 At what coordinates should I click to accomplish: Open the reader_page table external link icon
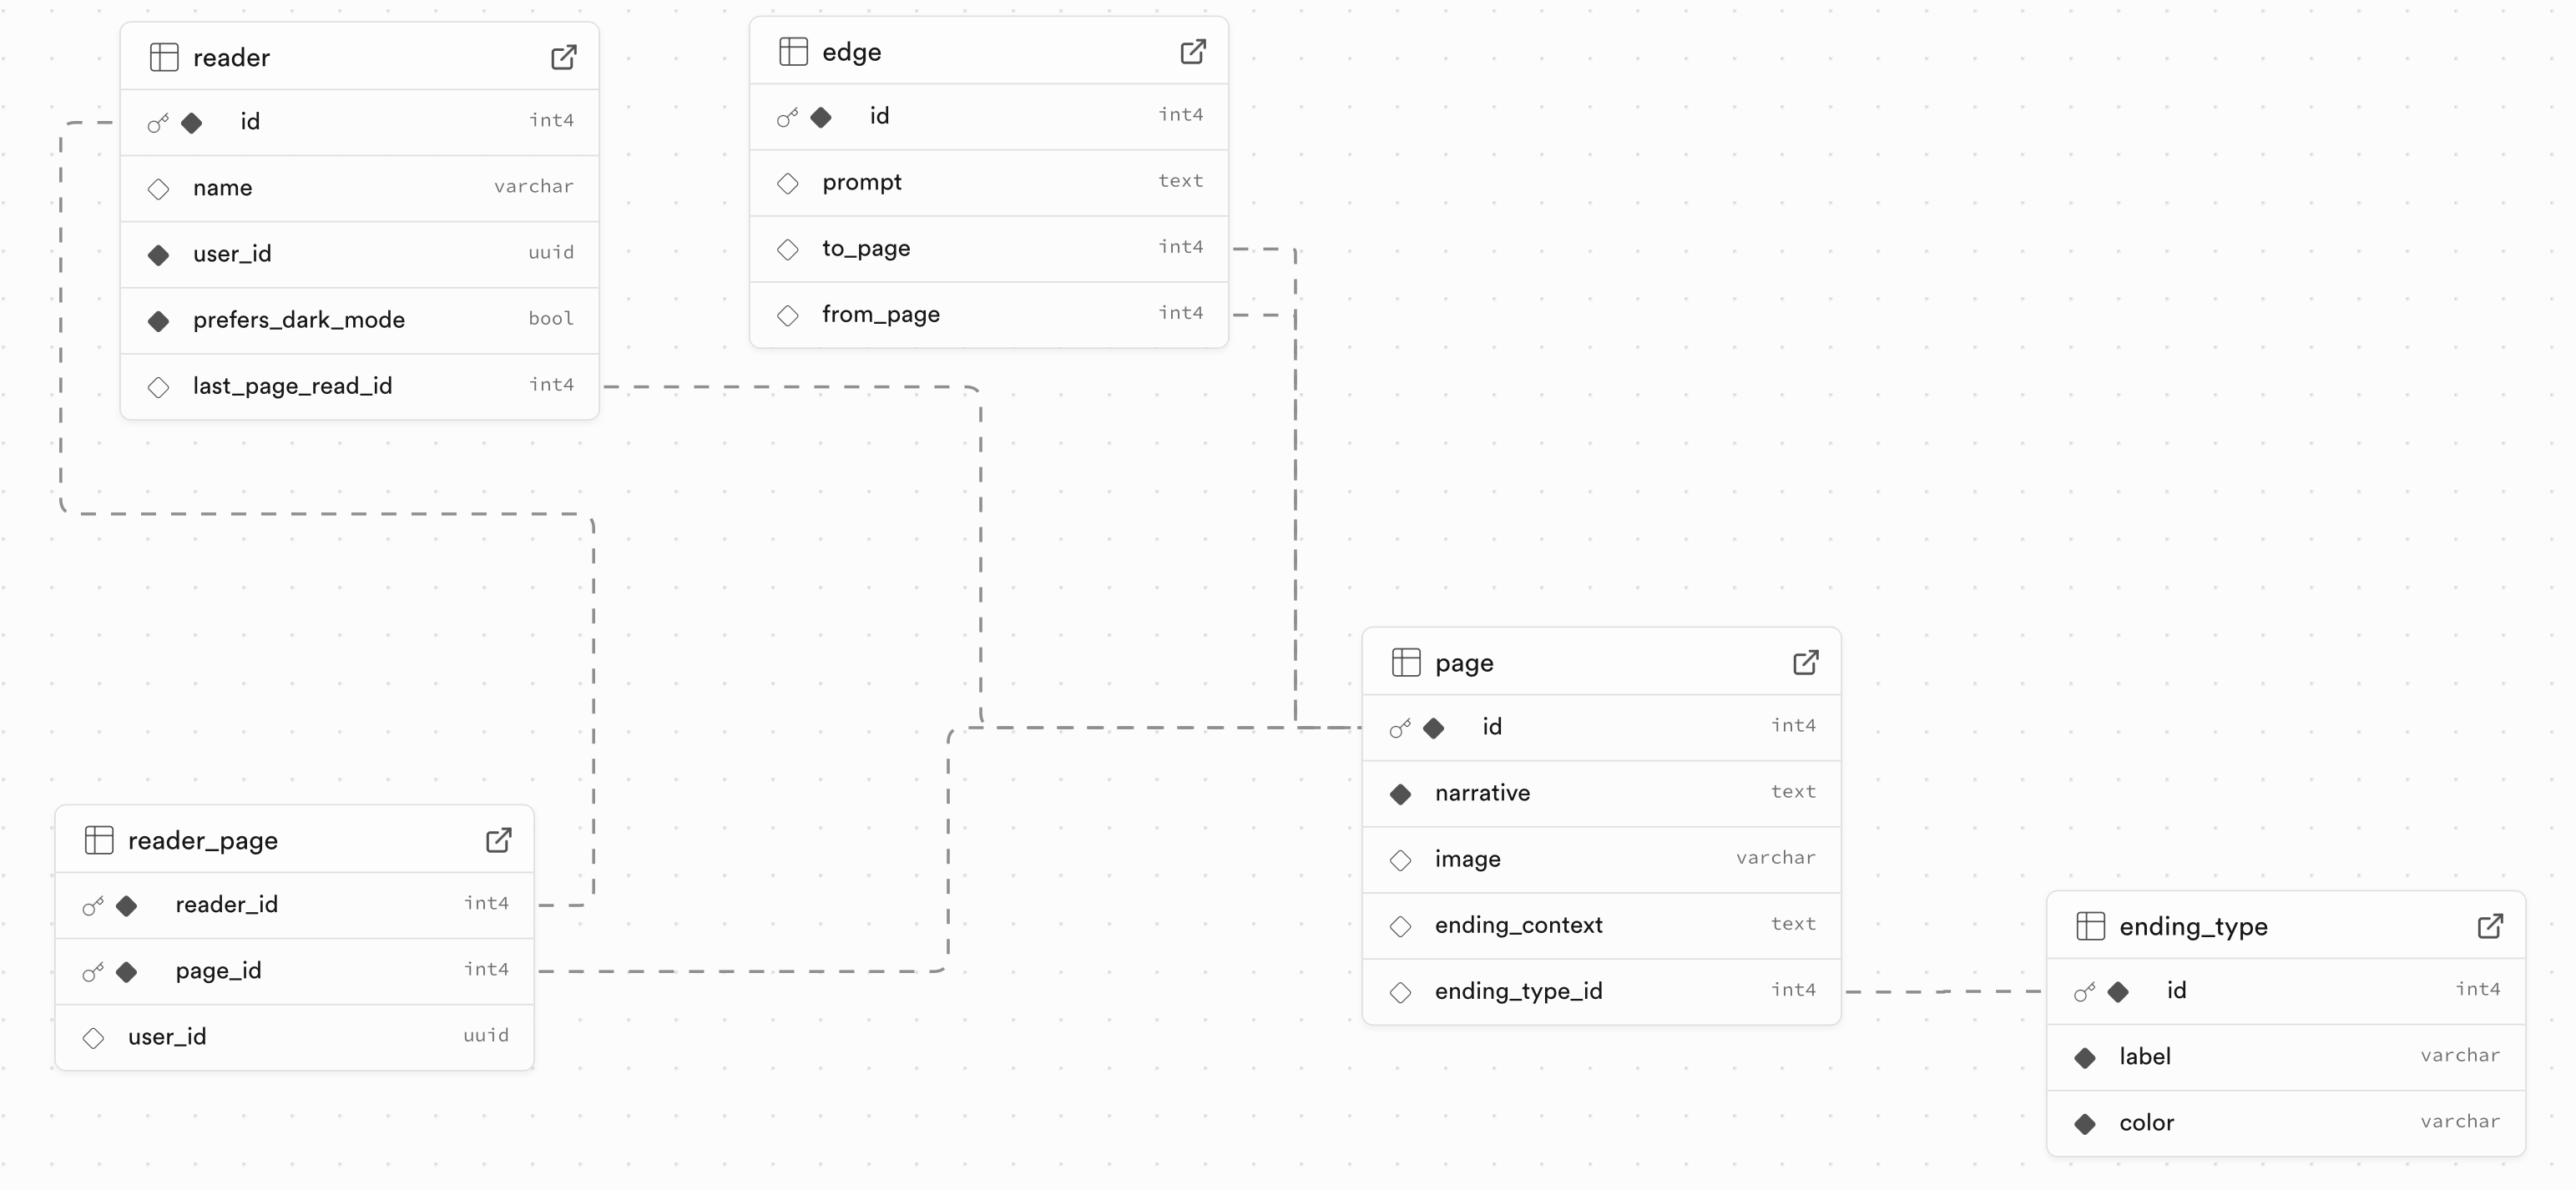click(x=499, y=840)
